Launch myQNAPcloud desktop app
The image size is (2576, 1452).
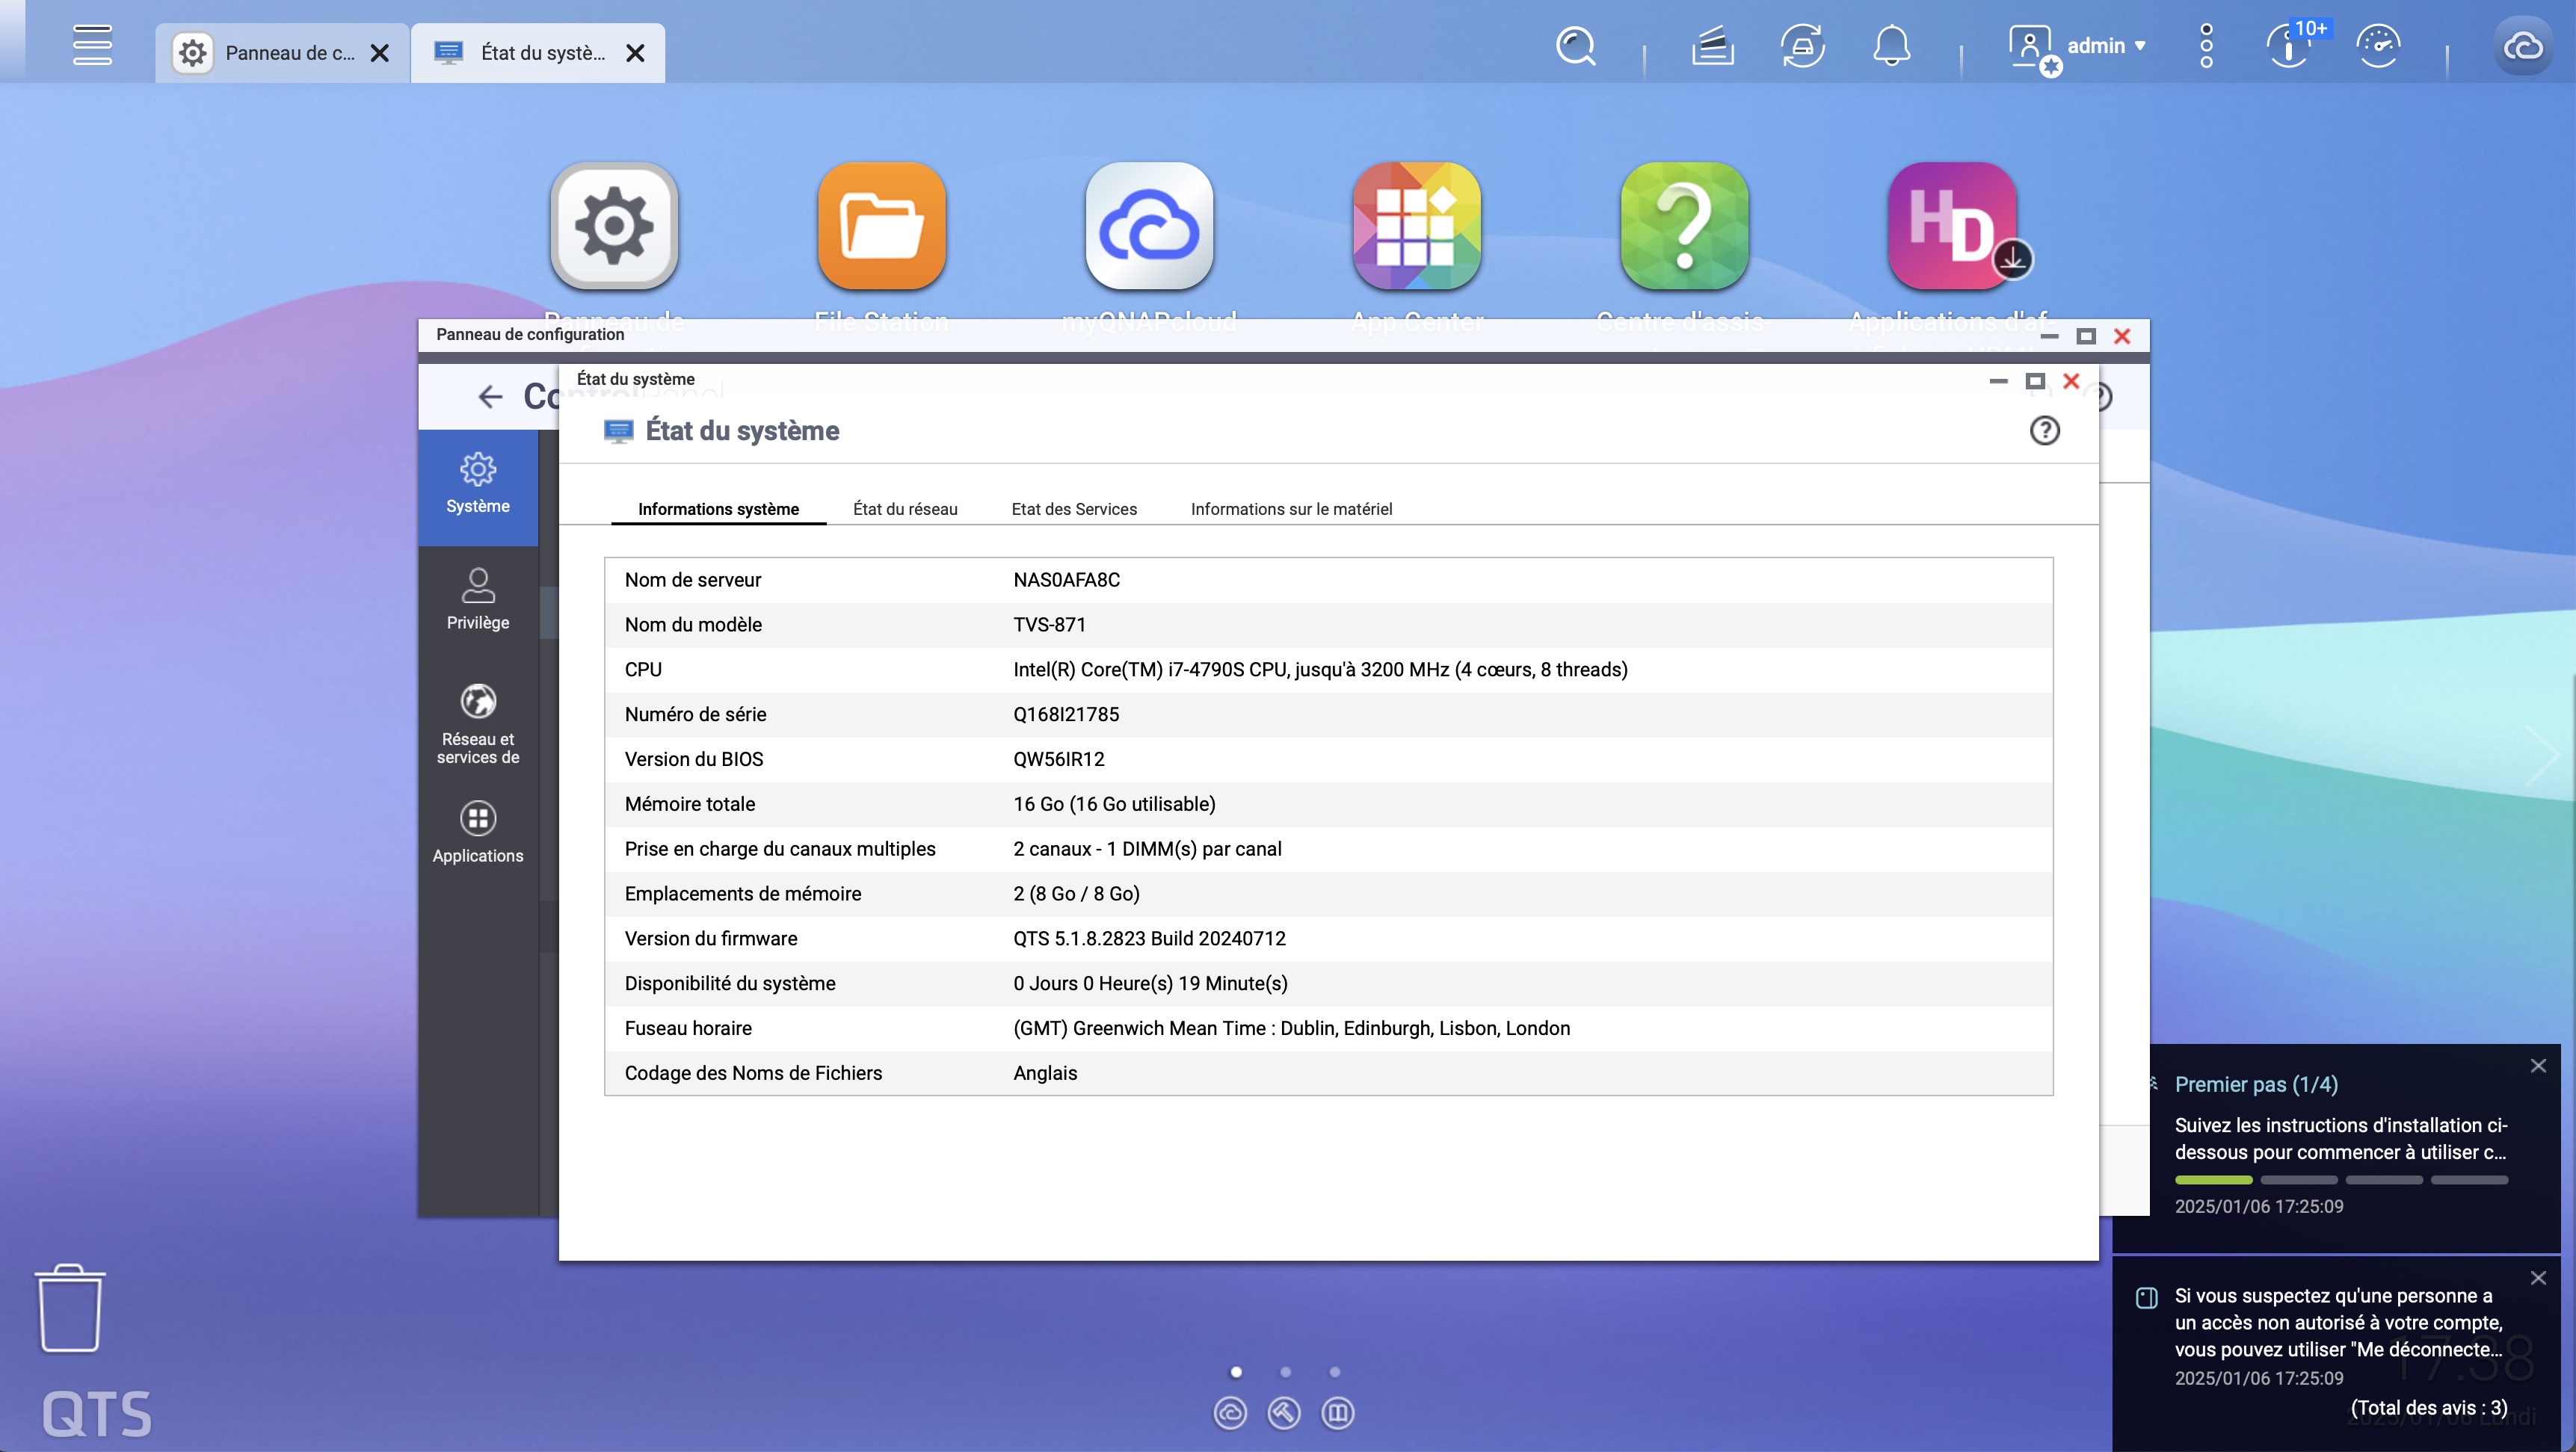pyautogui.click(x=1149, y=227)
